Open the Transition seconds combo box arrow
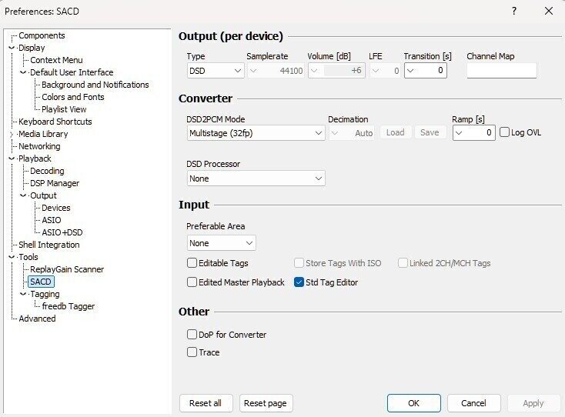 (411, 70)
